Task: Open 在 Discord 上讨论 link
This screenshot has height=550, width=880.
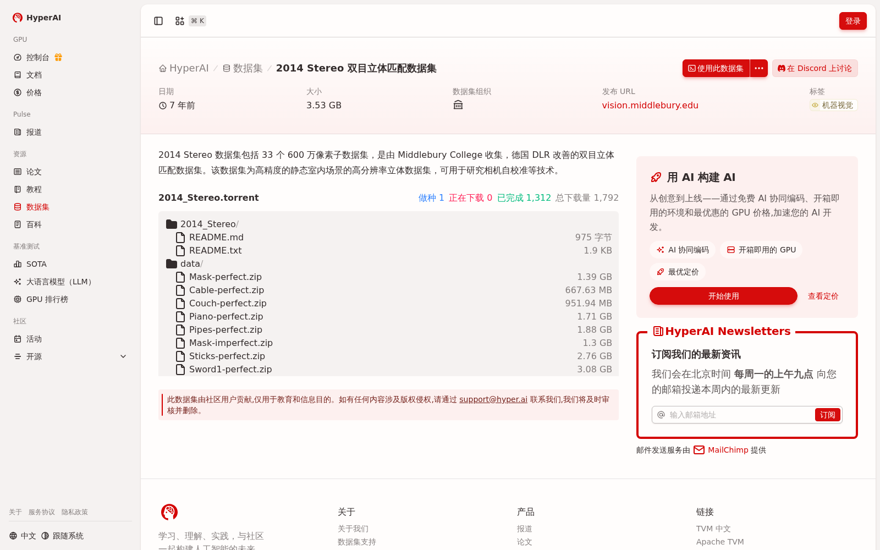Action: click(x=815, y=68)
